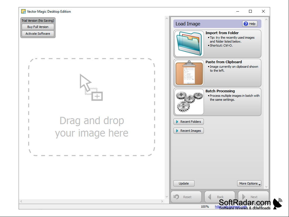Maximize the Vector Magic window
The image size is (289, 217).
pos(250,12)
